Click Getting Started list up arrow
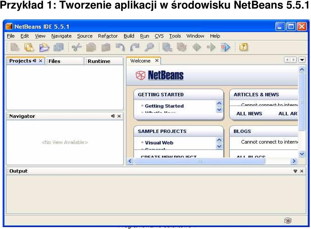 219,103
